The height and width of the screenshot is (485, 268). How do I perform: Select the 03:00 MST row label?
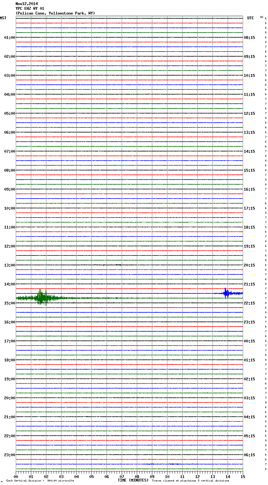click(10, 76)
